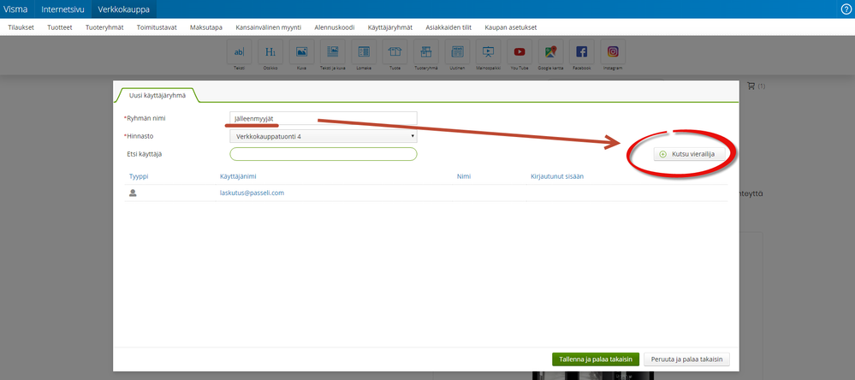Click Tallenna ja palaa takaisin

pos(596,359)
